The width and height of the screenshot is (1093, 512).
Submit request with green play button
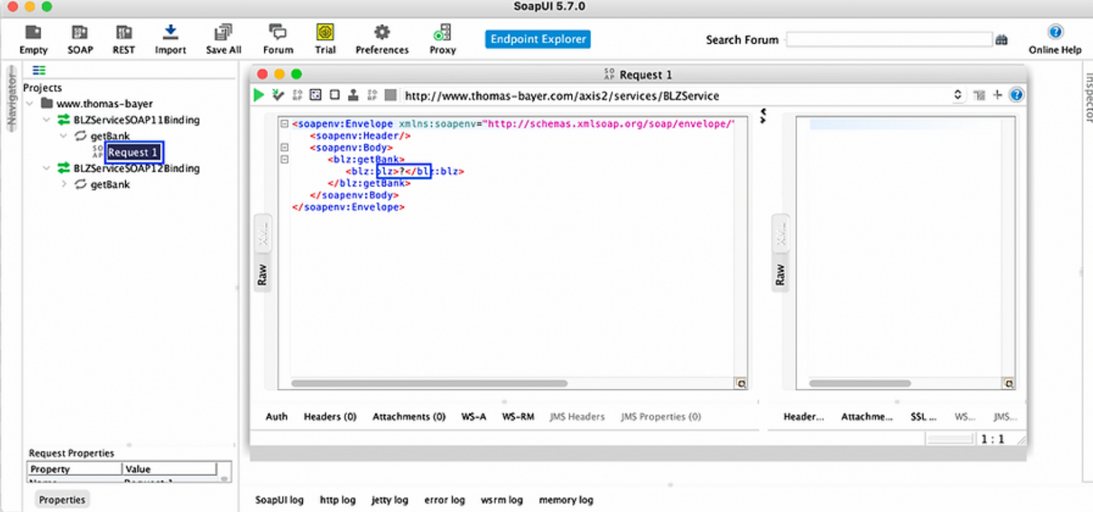click(x=259, y=95)
